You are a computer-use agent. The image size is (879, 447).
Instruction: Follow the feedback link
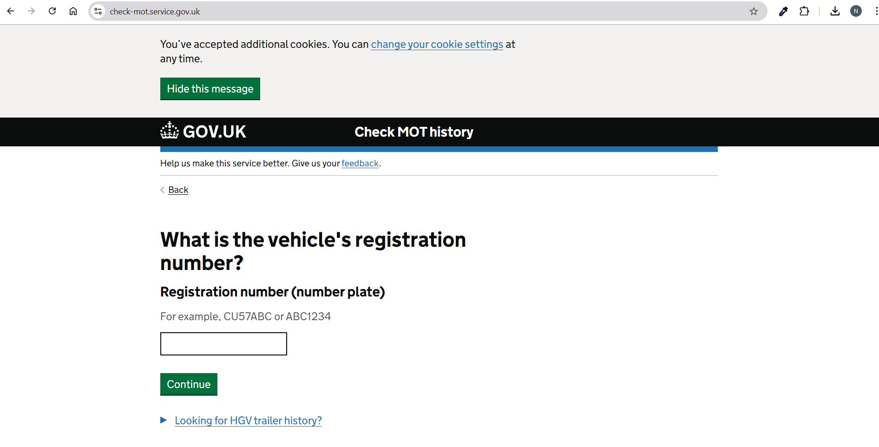[x=360, y=164]
